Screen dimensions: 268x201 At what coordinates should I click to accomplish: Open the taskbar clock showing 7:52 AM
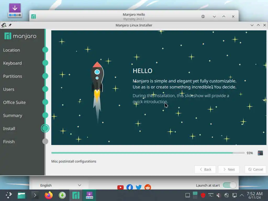point(255,195)
